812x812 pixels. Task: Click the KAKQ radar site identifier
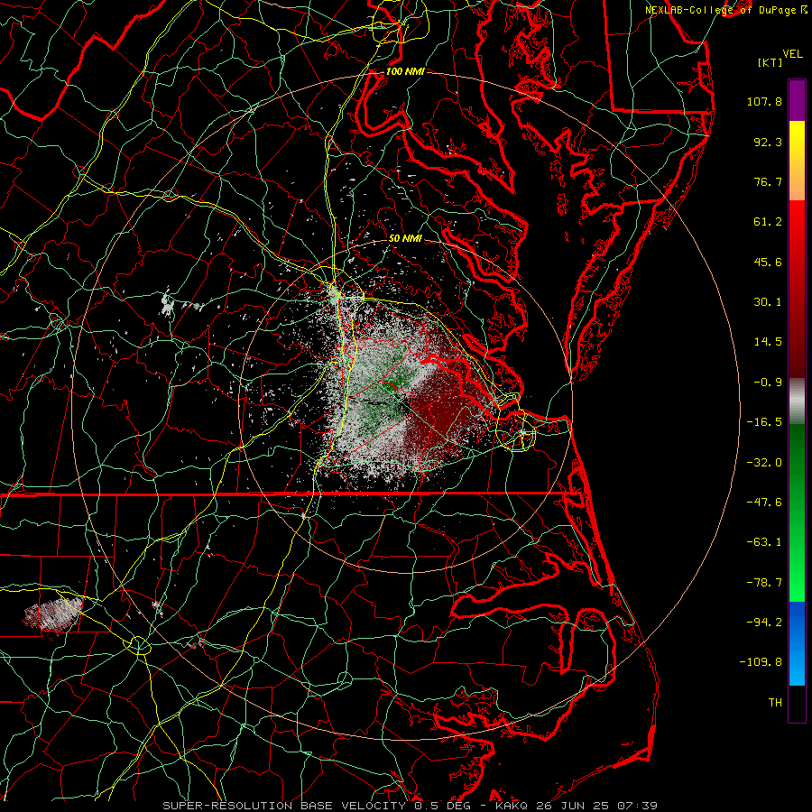coord(512,806)
